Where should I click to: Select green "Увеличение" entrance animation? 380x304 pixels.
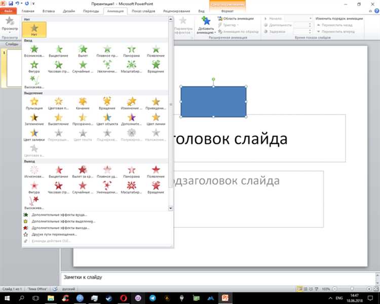click(x=107, y=67)
